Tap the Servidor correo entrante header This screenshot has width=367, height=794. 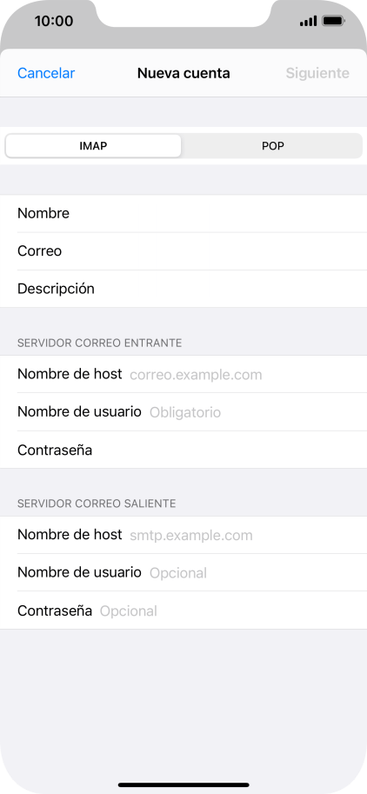click(100, 344)
